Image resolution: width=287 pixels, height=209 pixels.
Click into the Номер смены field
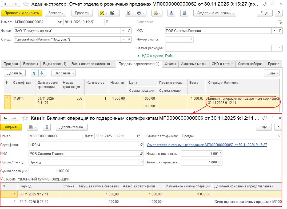pos(179,40)
